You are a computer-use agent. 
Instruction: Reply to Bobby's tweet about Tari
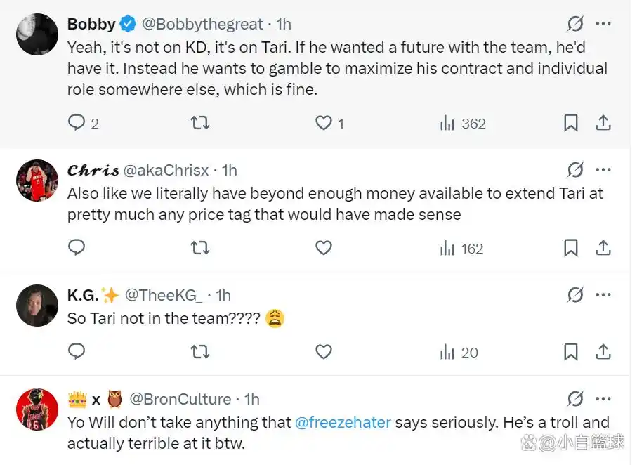coord(77,123)
